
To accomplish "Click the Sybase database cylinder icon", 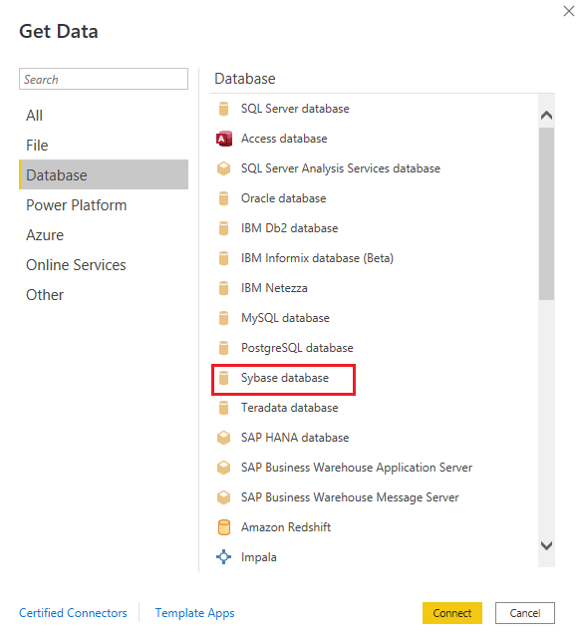I will tap(223, 378).
